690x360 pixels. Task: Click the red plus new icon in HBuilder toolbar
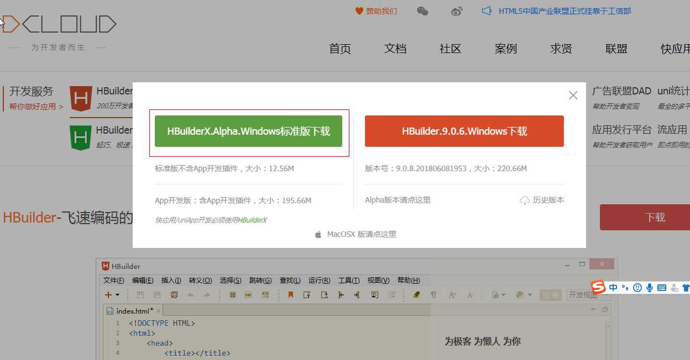pos(108,295)
